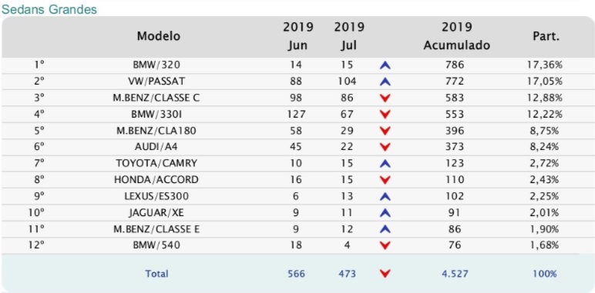Select the Sedans Grandes title
This screenshot has height=293, width=595.
pos(49,9)
